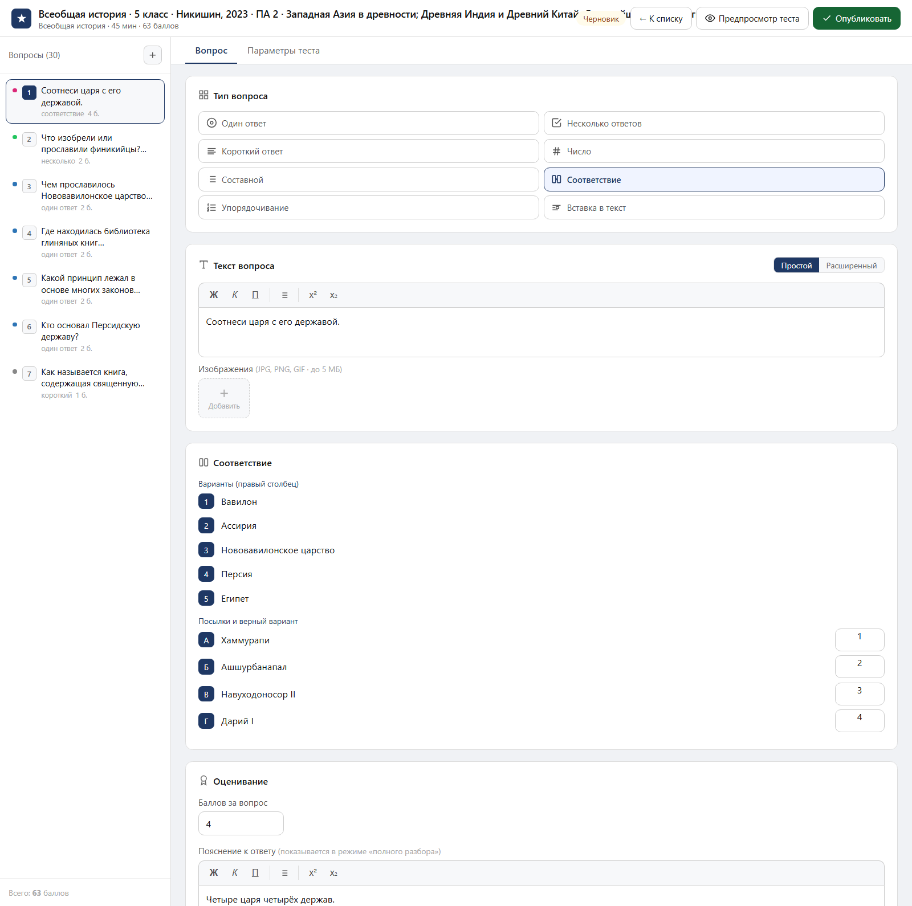Switch to the Вопрос tab
912x906 pixels.
[211, 51]
